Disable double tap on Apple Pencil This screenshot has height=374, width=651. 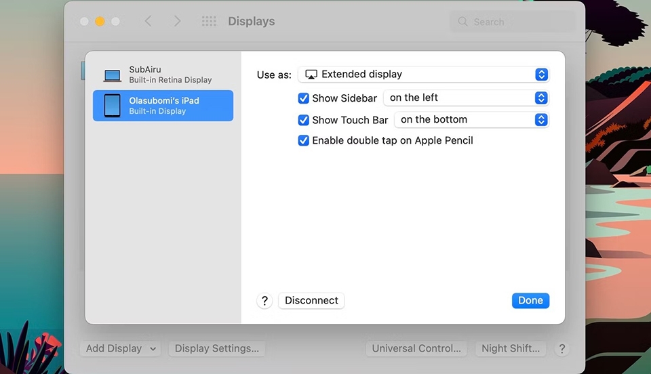pos(304,140)
